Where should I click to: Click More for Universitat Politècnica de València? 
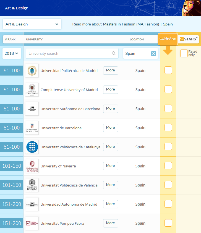pyautogui.click(x=111, y=185)
